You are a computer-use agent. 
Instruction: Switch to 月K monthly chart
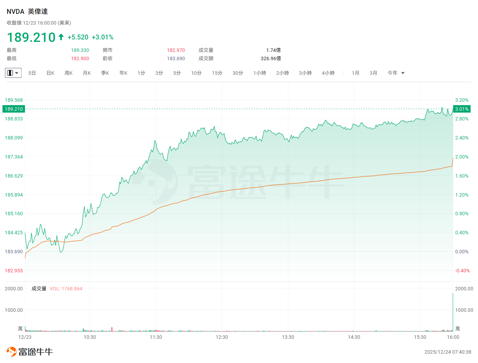click(x=87, y=73)
